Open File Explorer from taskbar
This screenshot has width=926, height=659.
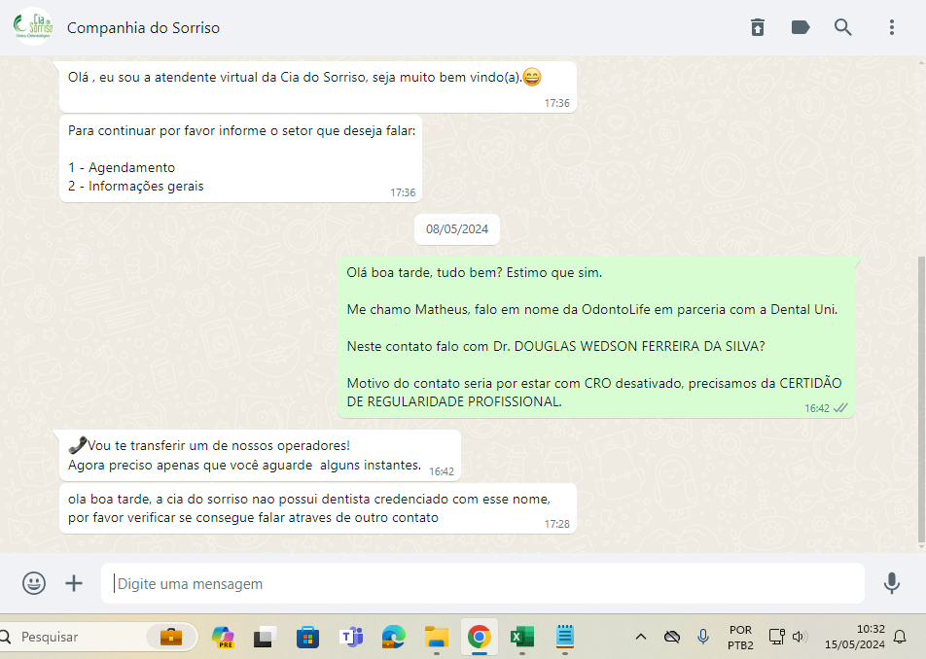[437, 637]
